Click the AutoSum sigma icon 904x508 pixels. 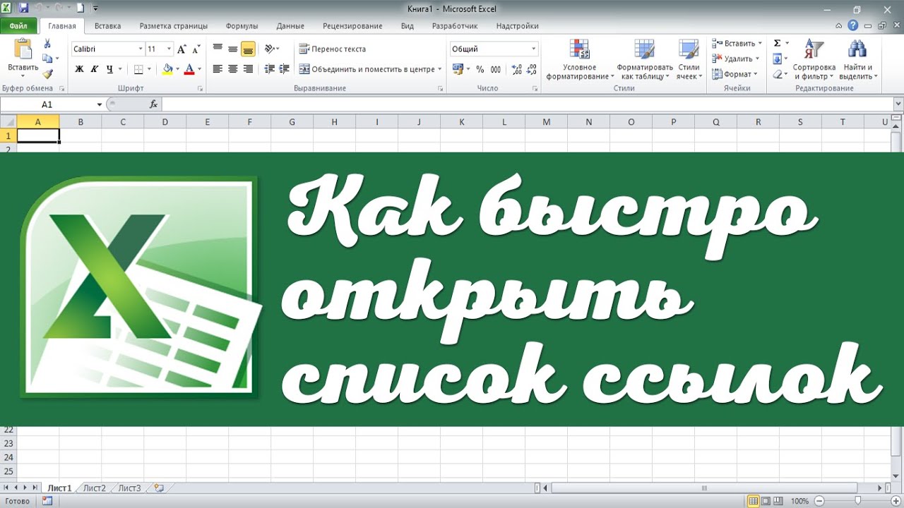777,44
